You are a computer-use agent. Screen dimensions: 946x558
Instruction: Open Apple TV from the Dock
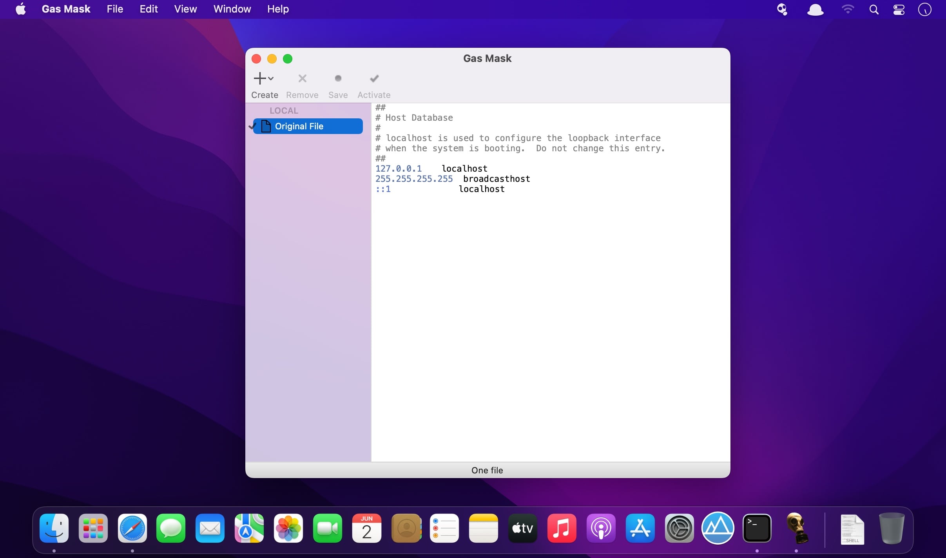point(523,528)
